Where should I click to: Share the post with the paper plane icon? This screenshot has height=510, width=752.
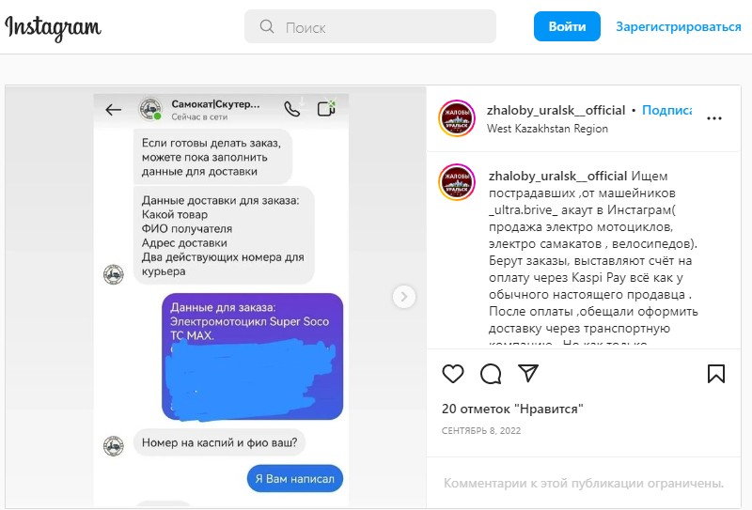click(x=528, y=374)
